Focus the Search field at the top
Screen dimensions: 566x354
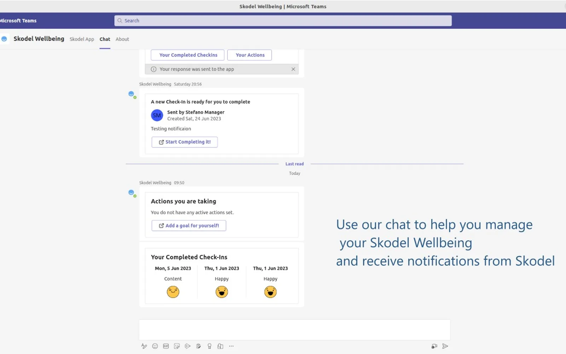click(x=283, y=21)
